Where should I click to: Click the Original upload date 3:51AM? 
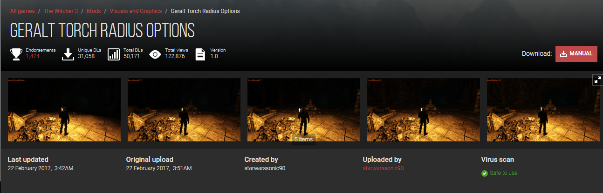click(159, 168)
